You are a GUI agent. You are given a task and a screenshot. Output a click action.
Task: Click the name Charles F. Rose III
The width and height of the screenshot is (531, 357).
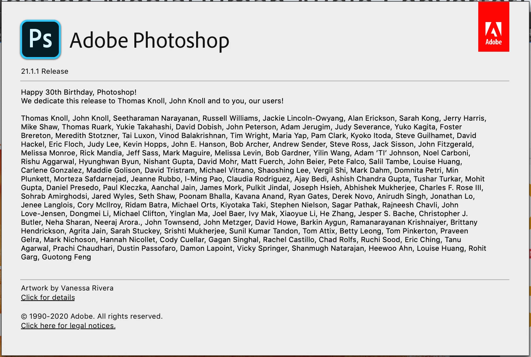coord(450,188)
